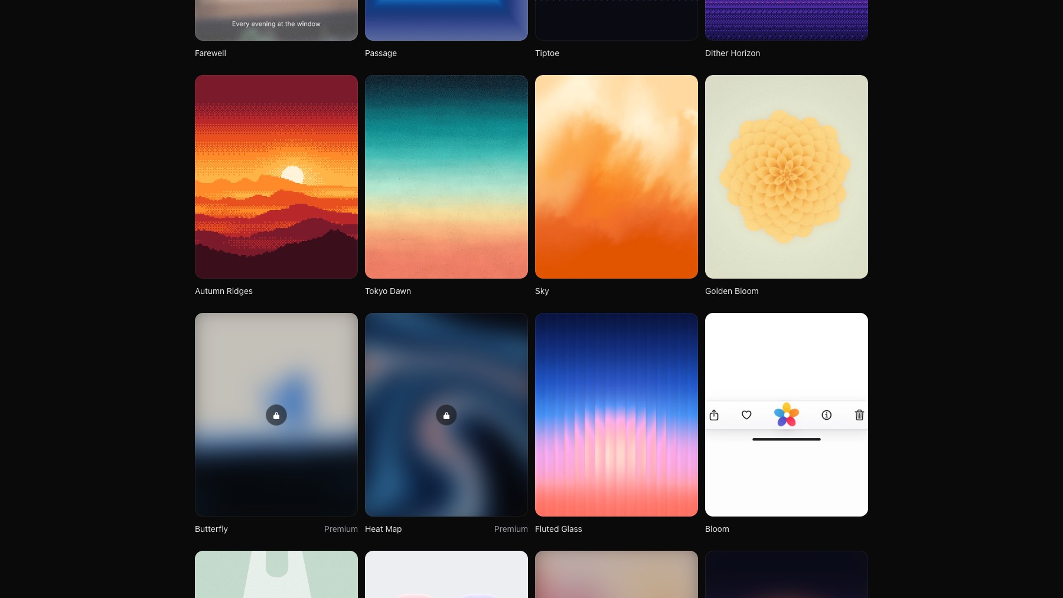The image size is (1063, 598).
Task: Click the Farewell title
Action: 210,53
